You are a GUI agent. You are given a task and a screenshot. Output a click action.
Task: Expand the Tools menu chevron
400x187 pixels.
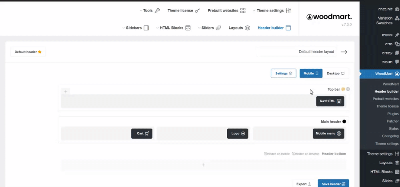(x=141, y=11)
